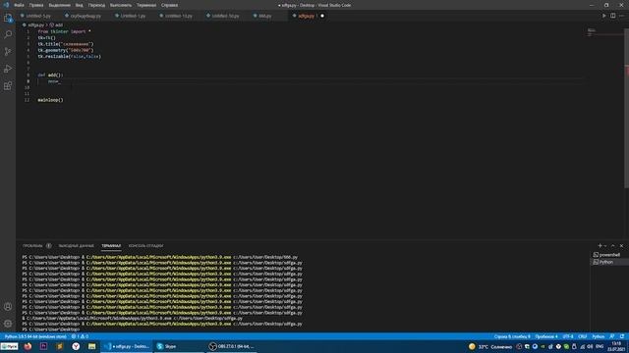Open the Accounts menu icon
Viewport: 629px width, 353px height.
pos(8,307)
